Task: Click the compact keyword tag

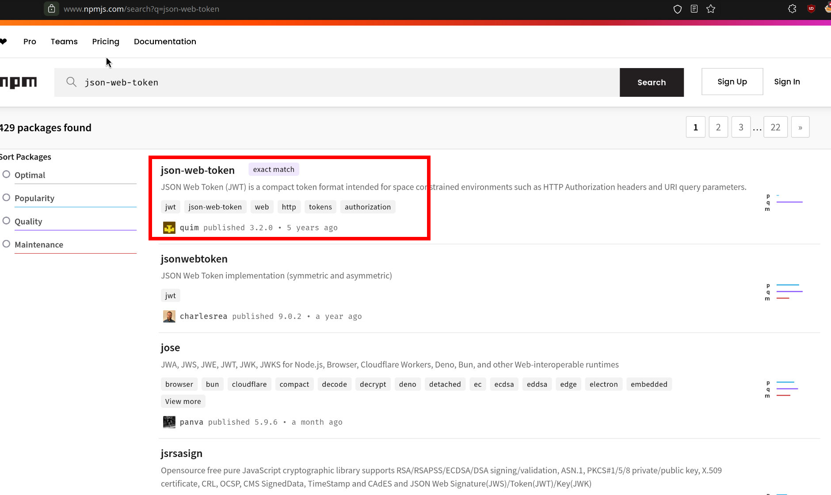Action: point(294,384)
